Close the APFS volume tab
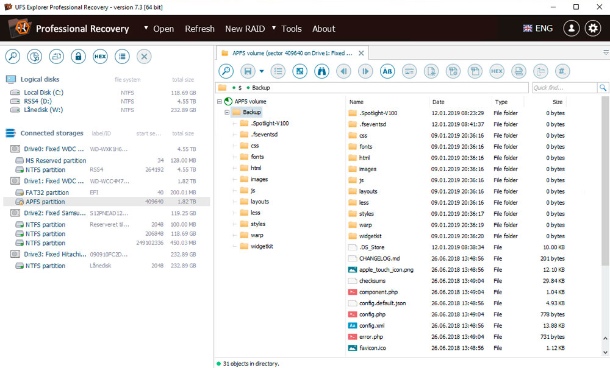610x368 pixels. coord(361,53)
